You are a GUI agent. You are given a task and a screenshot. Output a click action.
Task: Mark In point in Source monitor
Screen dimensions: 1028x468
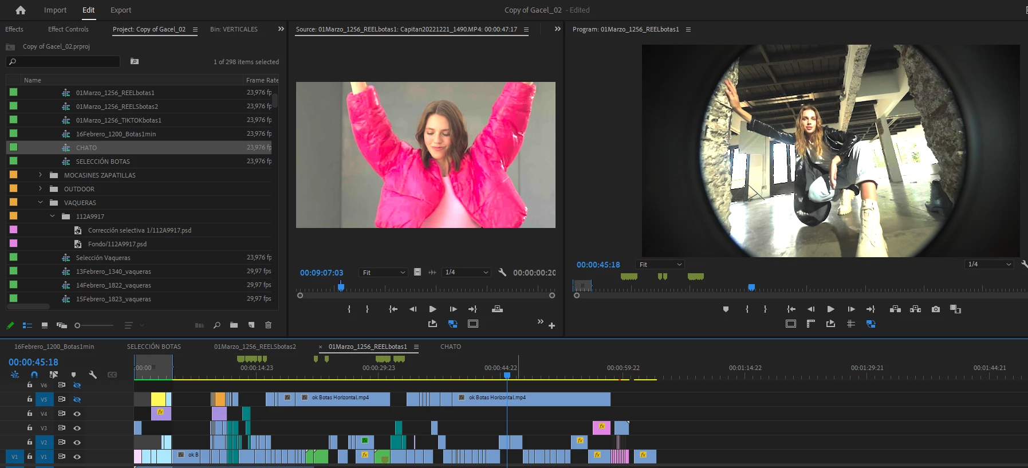[349, 309]
